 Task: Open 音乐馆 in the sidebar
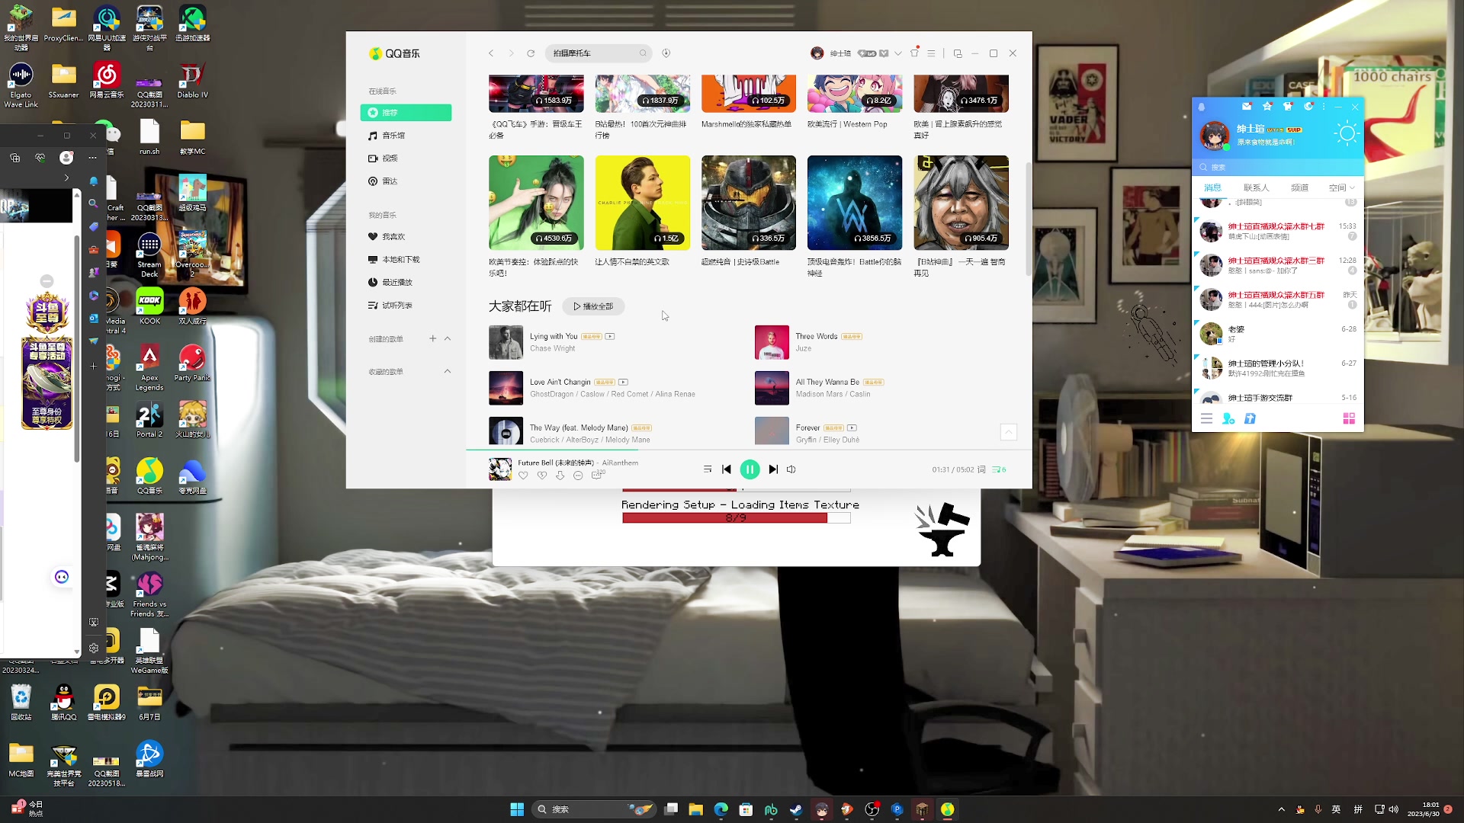[x=393, y=136]
